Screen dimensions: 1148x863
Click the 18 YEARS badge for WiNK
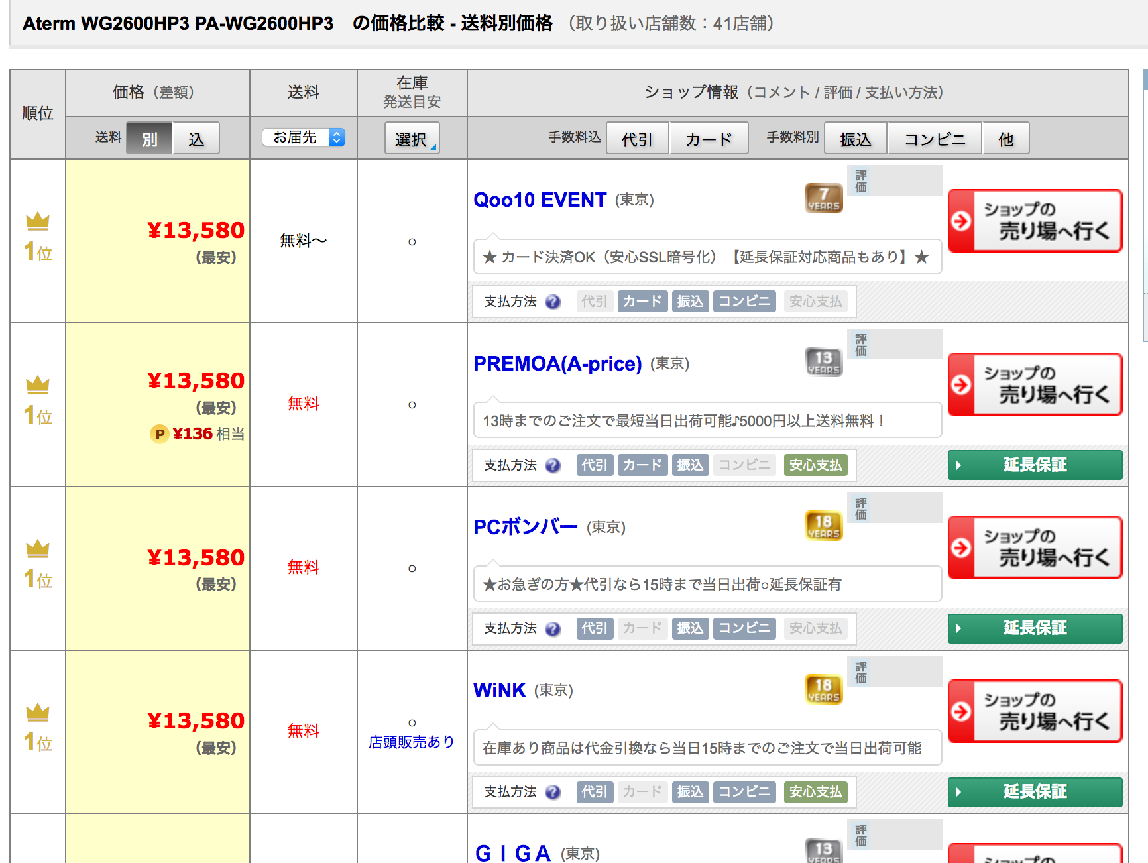823,689
